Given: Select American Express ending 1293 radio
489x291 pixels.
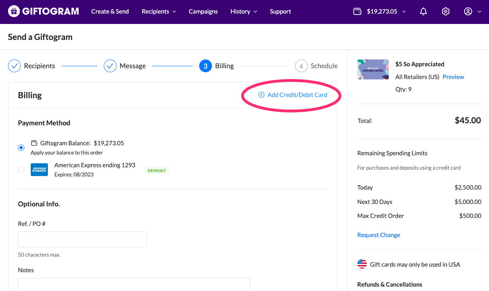Looking at the screenshot, I should 21,170.
